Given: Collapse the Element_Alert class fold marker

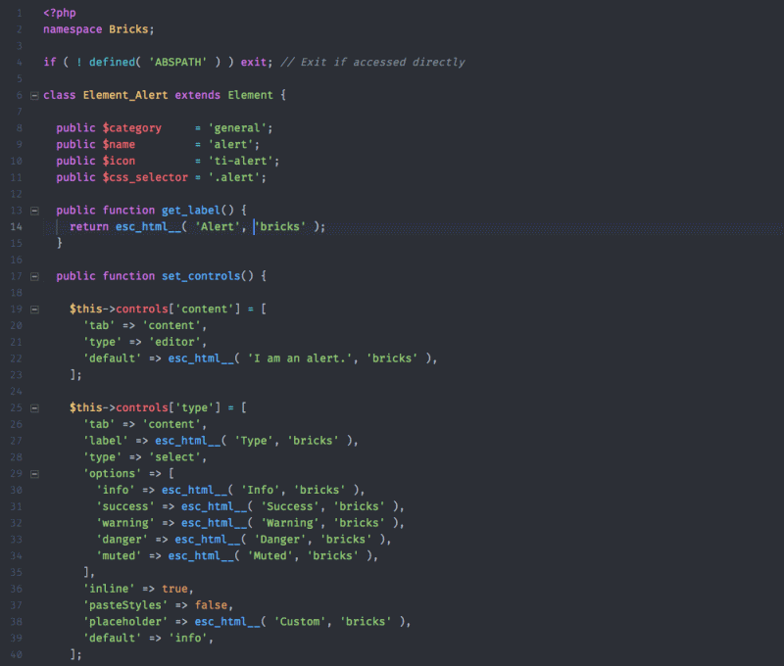Looking at the screenshot, I should (33, 94).
